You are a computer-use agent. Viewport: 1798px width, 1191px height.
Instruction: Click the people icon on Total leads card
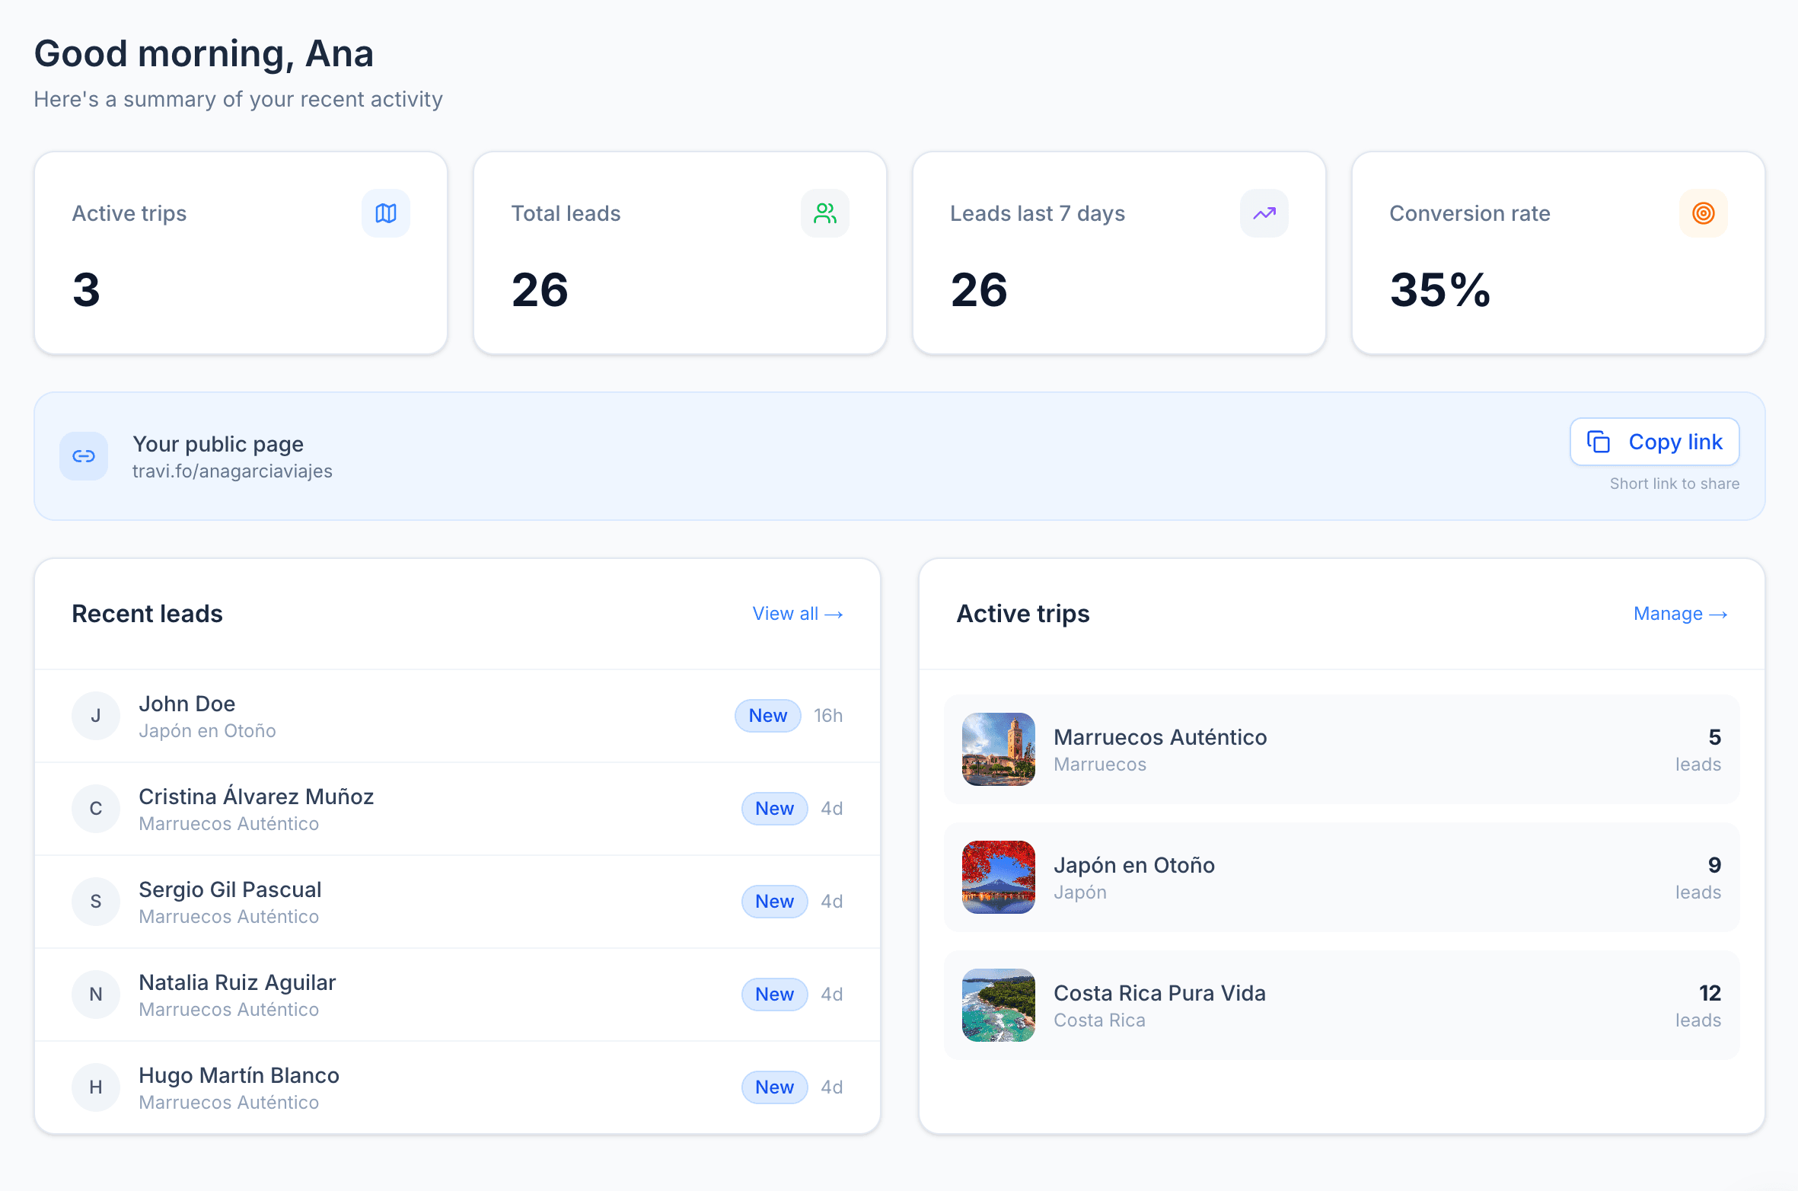click(825, 213)
